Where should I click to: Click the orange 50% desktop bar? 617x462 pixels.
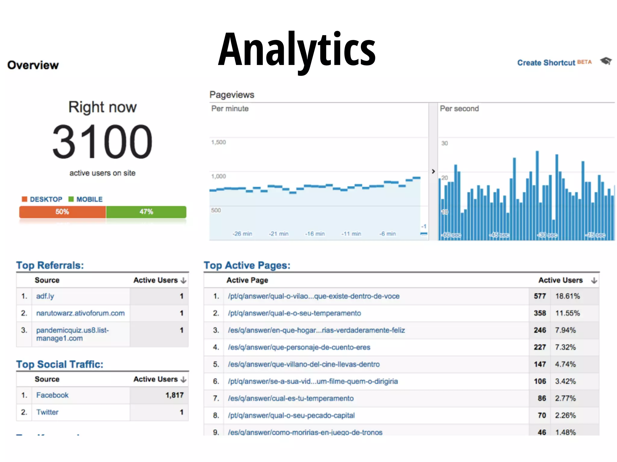pyautogui.click(x=62, y=212)
